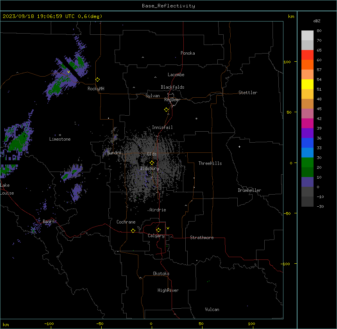Screen dimensions: 337x329
Task: Select the red 65 dBZ color swatch
Action: pyautogui.click(x=307, y=55)
